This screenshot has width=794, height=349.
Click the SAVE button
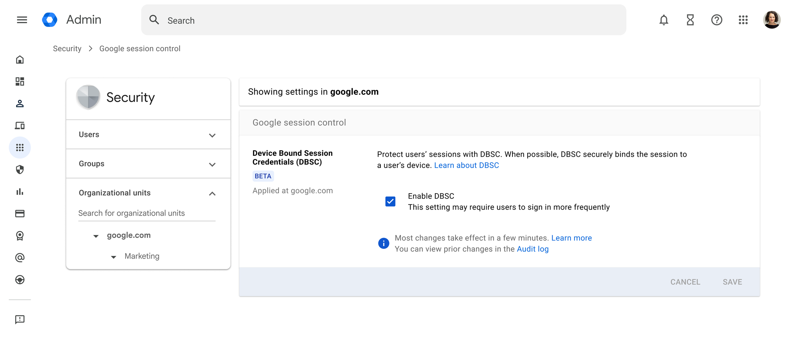point(732,282)
